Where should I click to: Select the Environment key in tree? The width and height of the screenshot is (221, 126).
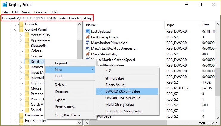pyautogui.click(x=35, y=115)
